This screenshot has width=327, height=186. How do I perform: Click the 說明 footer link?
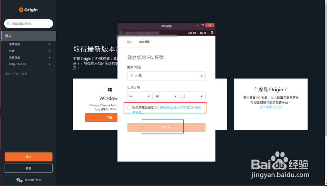click(x=24, y=74)
